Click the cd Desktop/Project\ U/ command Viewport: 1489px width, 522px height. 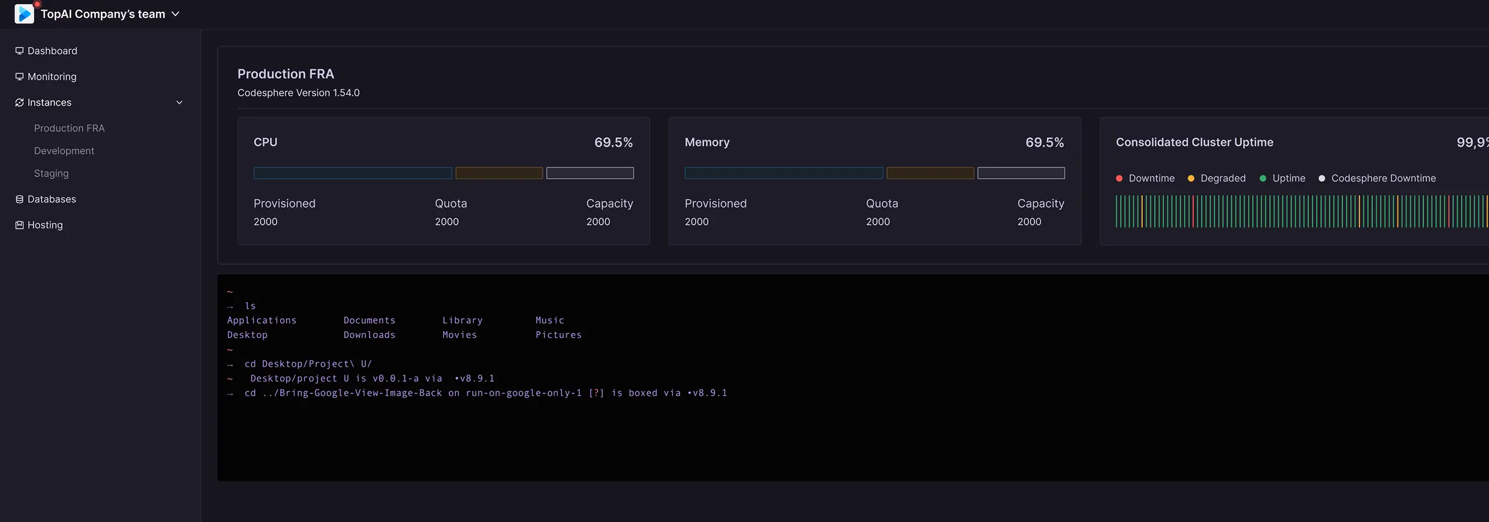point(308,364)
